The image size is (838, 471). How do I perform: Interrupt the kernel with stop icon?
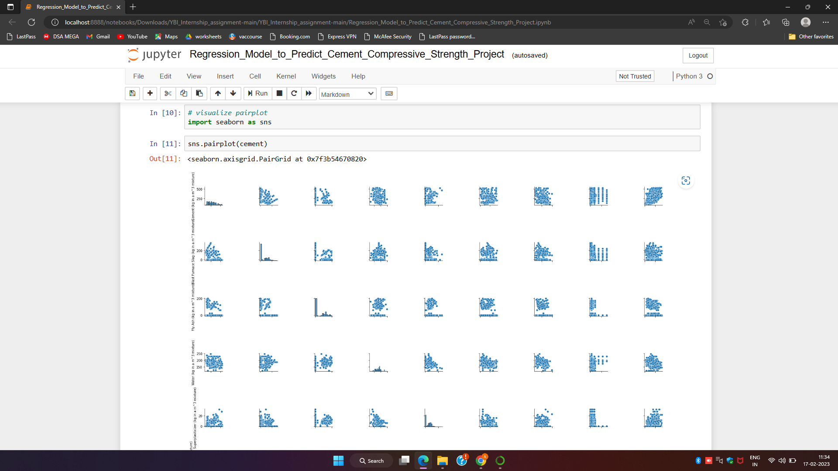click(x=279, y=93)
